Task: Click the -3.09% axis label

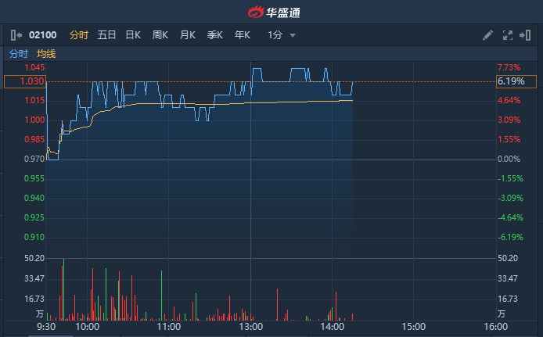Action: pos(510,198)
